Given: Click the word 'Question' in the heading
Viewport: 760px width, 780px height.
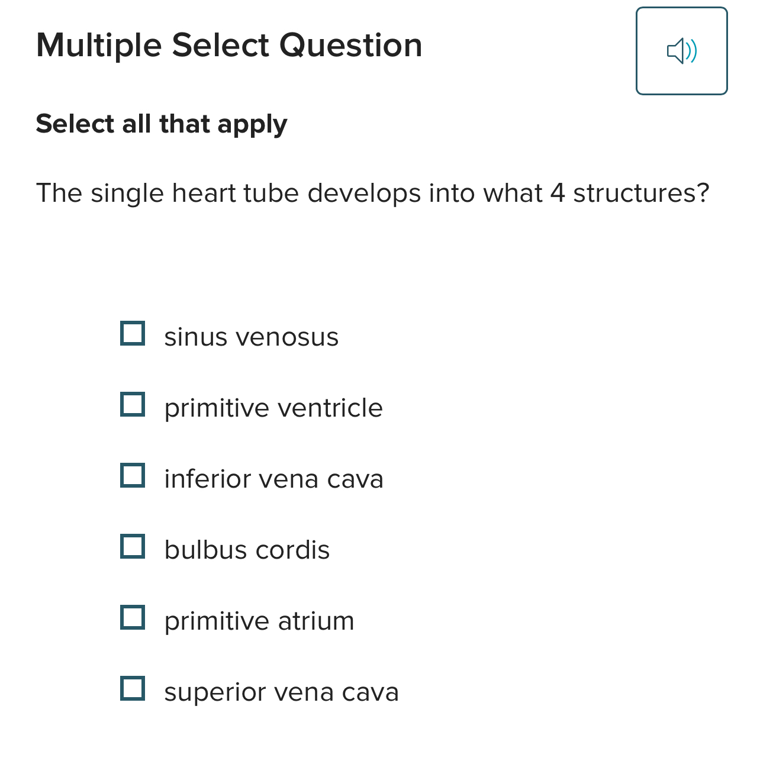Looking at the screenshot, I should [x=350, y=46].
